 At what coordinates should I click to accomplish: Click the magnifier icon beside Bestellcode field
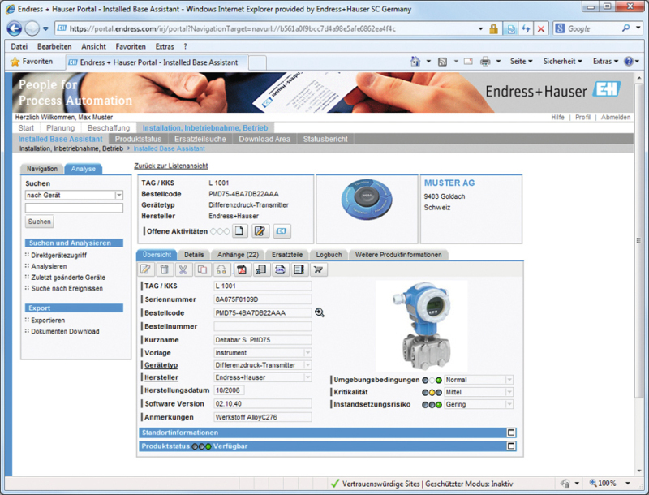point(320,312)
